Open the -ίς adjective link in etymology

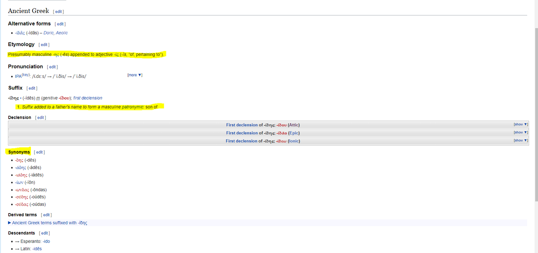[x=117, y=54]
